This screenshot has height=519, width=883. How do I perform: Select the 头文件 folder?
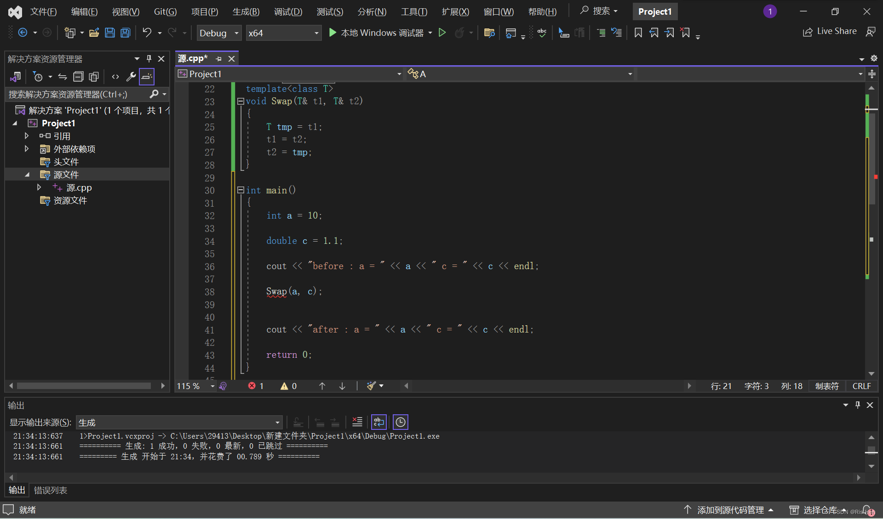tap(66, 162)
